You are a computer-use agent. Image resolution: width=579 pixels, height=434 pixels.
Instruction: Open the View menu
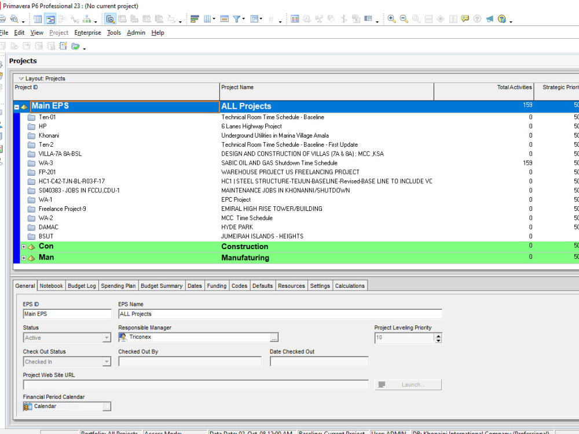pos(36,32)
